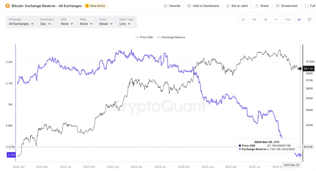Click the Add to Dashboard icon
This screenshot has height=171, width=316.
pyautogui.click(x=189, y=6)
